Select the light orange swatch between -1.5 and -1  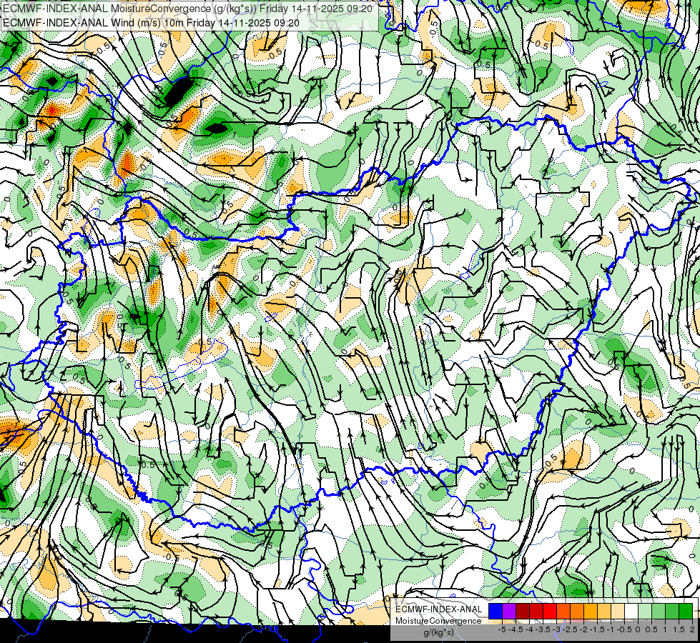[604, 612]
